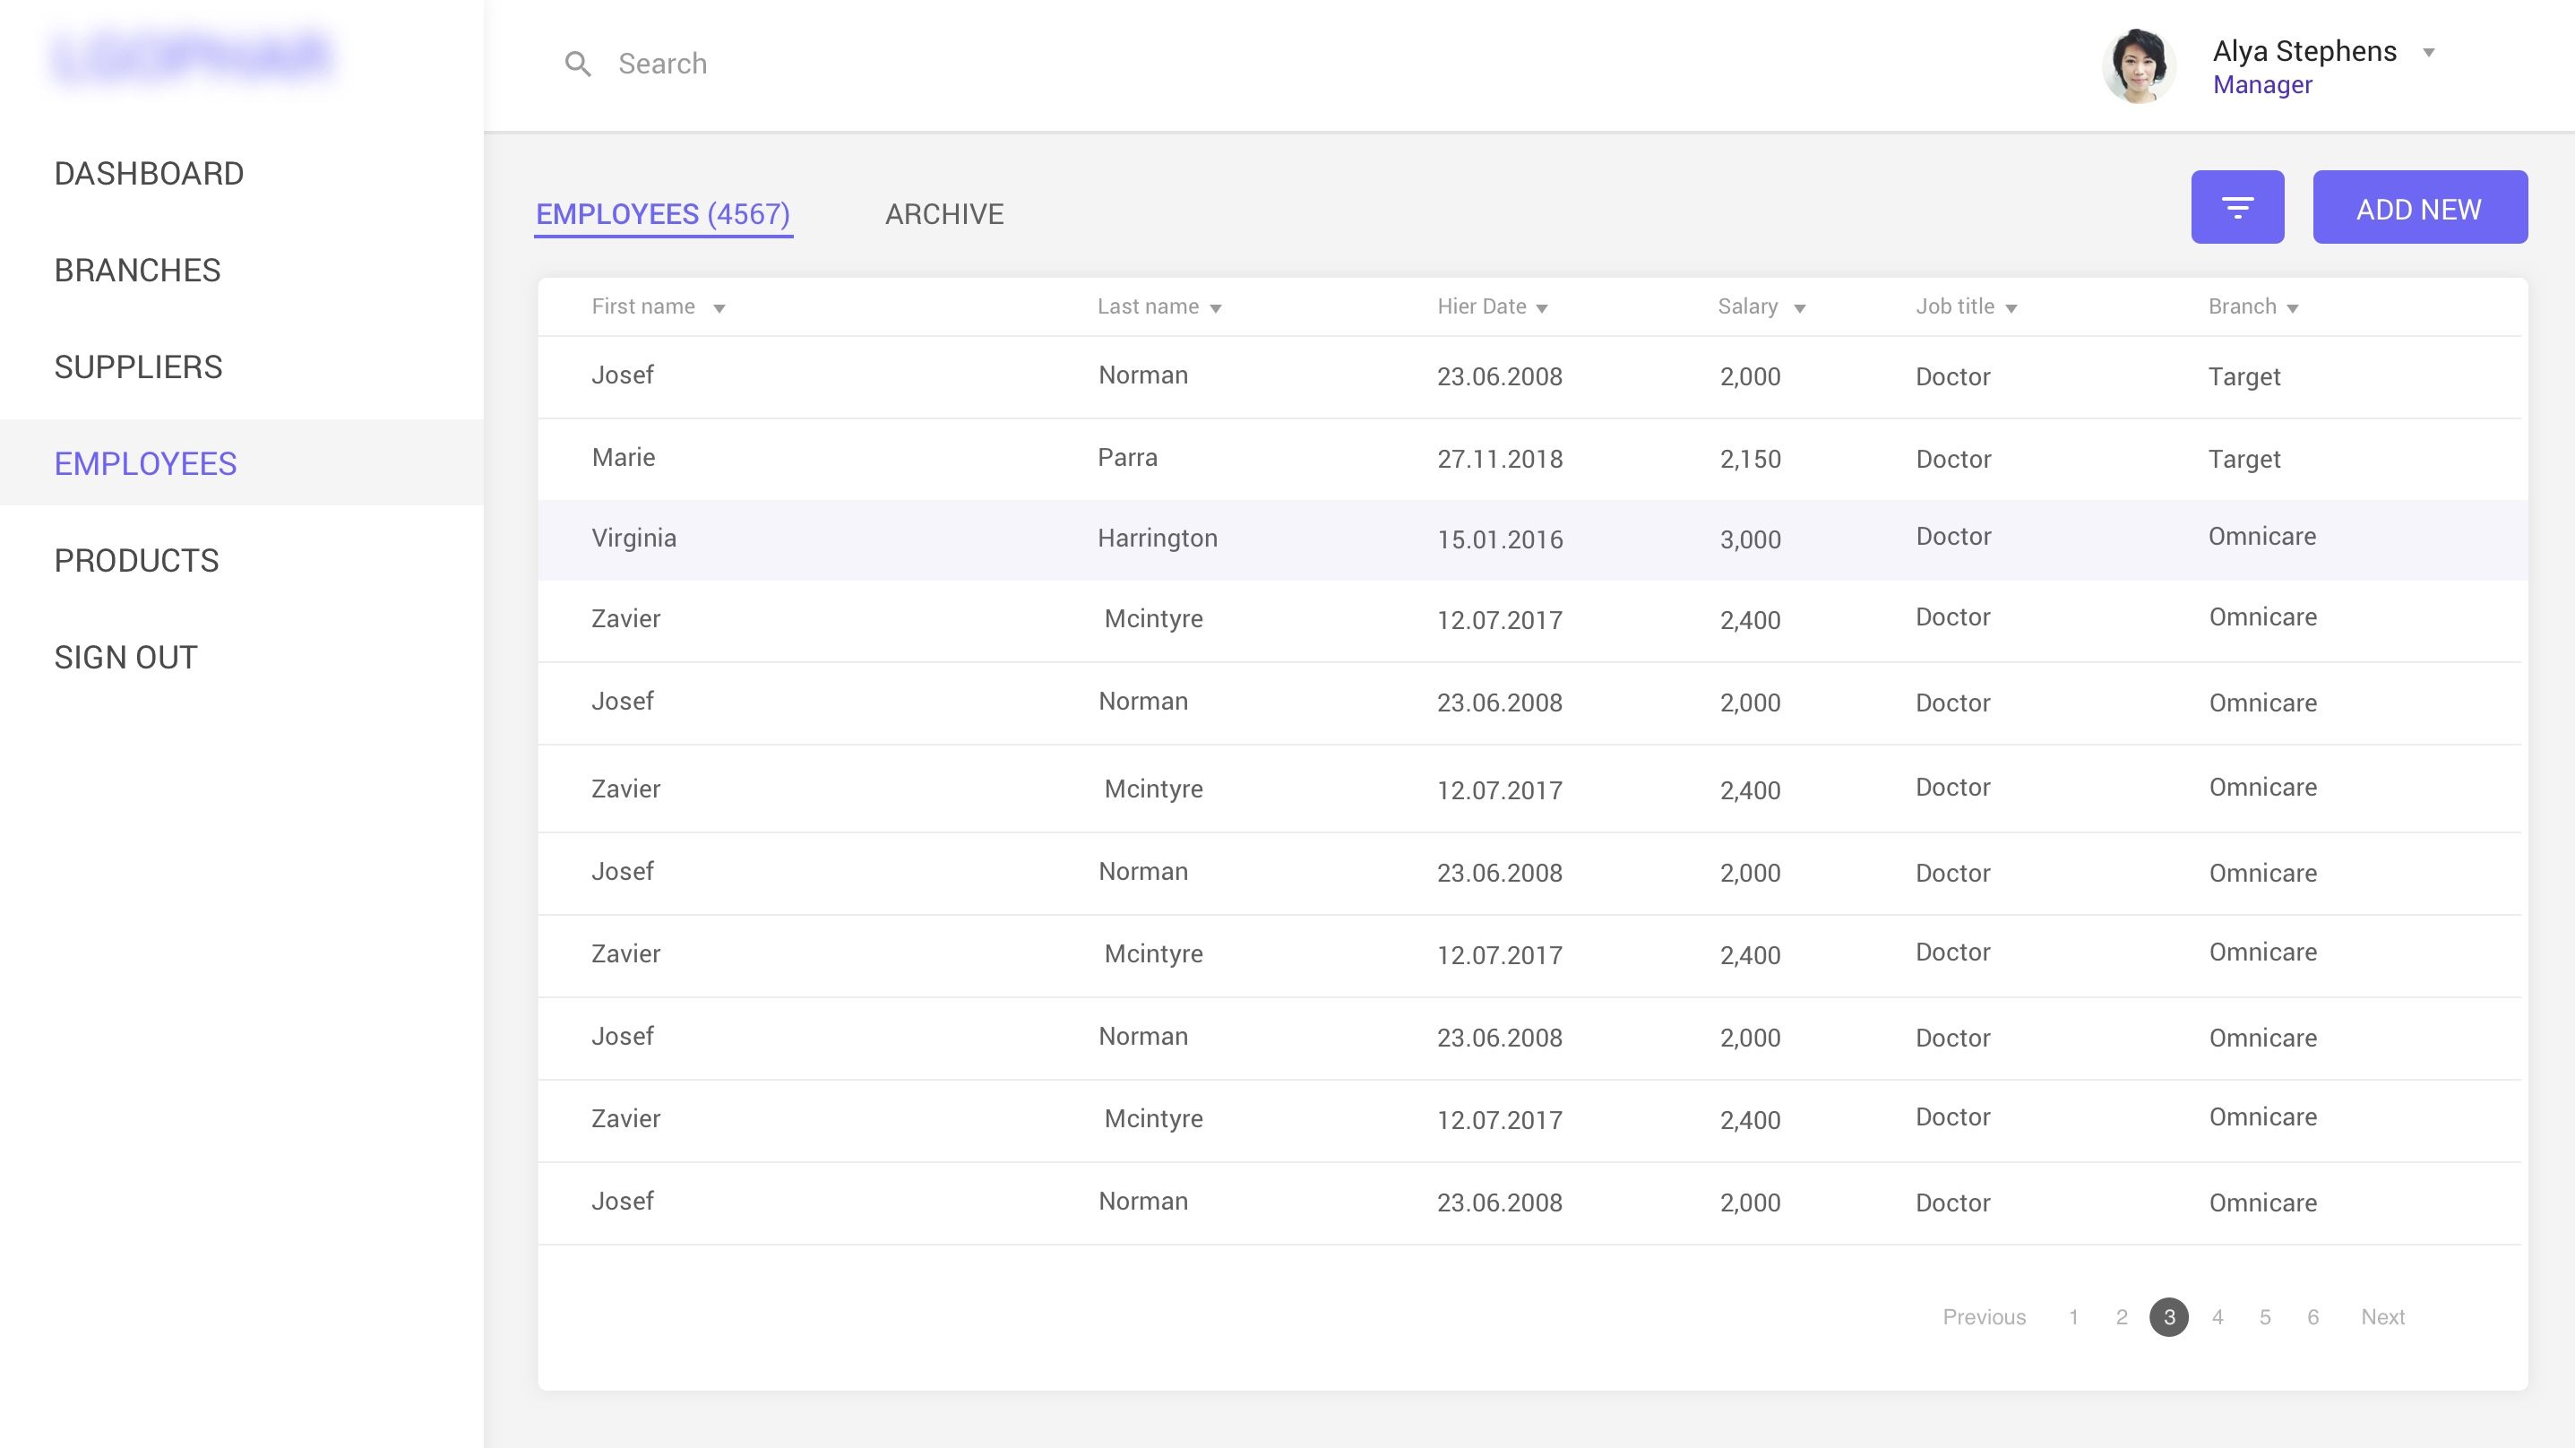Screen dimensions: 2575x1448
Task: Sort by First name arrow
Action: tap(719, 308)
